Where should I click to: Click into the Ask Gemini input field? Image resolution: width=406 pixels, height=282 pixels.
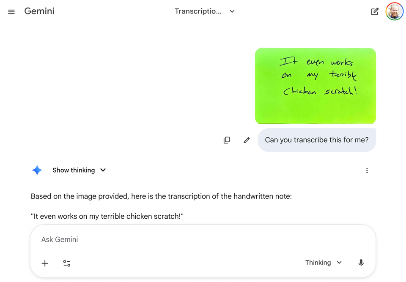point(169,239)
